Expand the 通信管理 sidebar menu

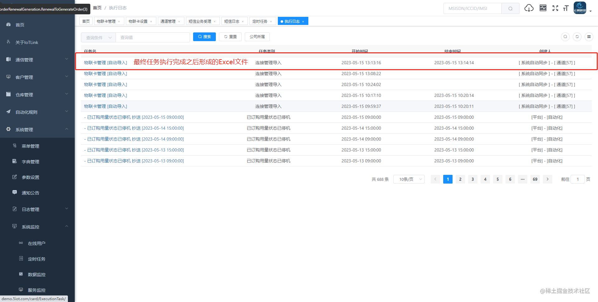coord(37,60)
